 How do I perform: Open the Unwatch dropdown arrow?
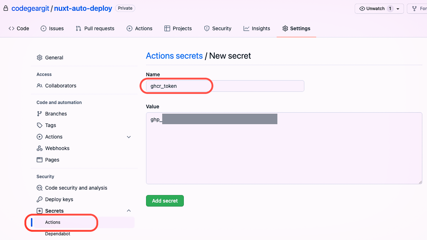(398, 9)
